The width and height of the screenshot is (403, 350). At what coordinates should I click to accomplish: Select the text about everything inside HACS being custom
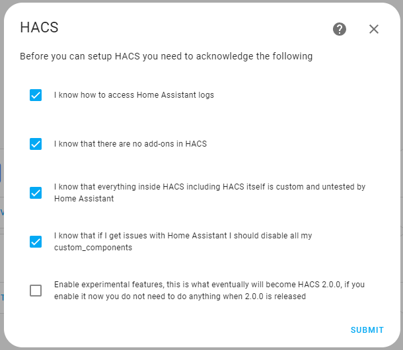[209, 188]
